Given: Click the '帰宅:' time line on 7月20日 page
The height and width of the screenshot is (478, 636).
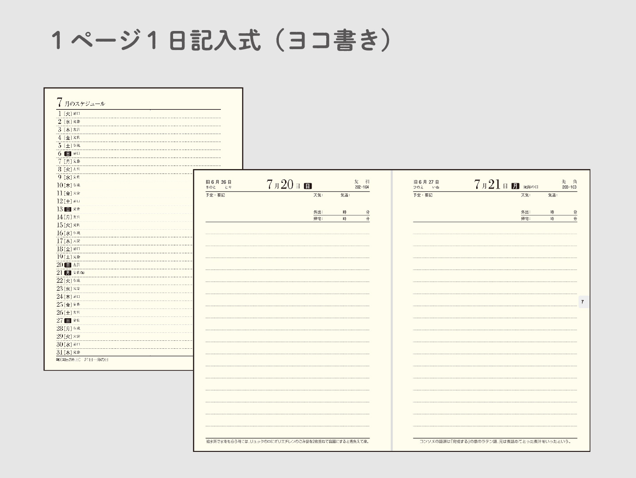Looking at the screenshot, I should tap(342, 219).
